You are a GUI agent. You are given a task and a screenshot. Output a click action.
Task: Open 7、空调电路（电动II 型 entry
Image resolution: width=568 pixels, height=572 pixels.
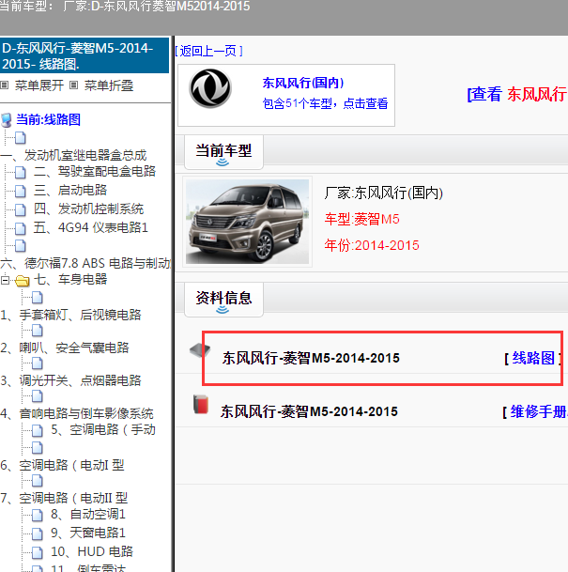click(64, 498)
